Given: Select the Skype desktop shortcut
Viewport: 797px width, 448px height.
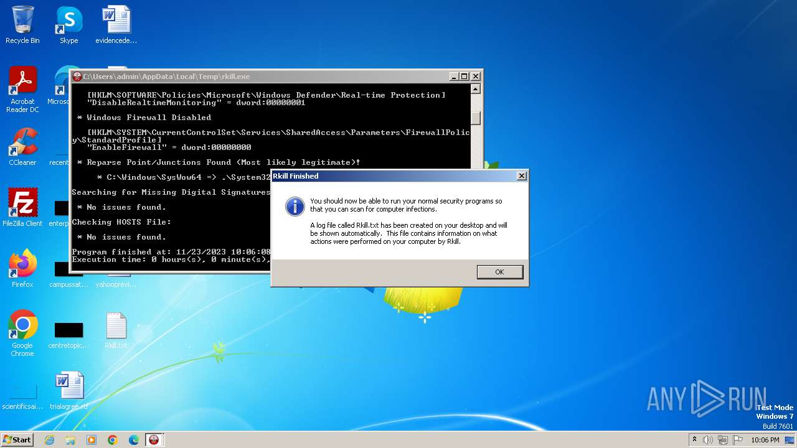Looking at the screenshot, I should coord(69,25).
